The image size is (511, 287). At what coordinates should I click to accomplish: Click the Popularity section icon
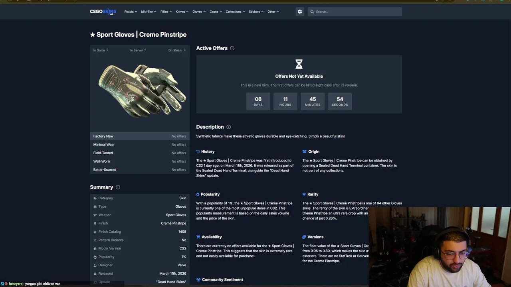tap(198, 194)
